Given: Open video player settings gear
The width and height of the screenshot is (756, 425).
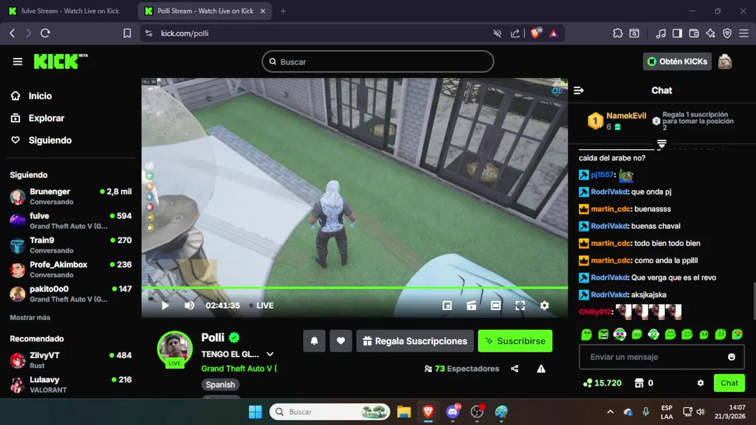Looking at the screenshot, I should [x=545, y=305].
